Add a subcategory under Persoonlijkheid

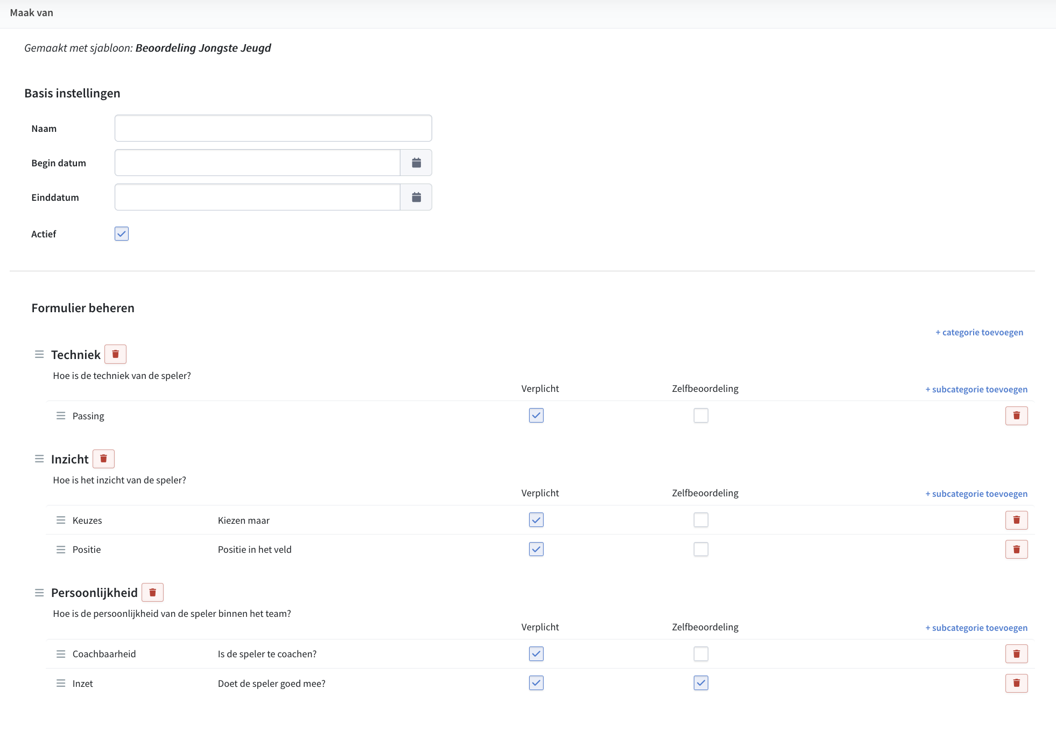[976, 628]
